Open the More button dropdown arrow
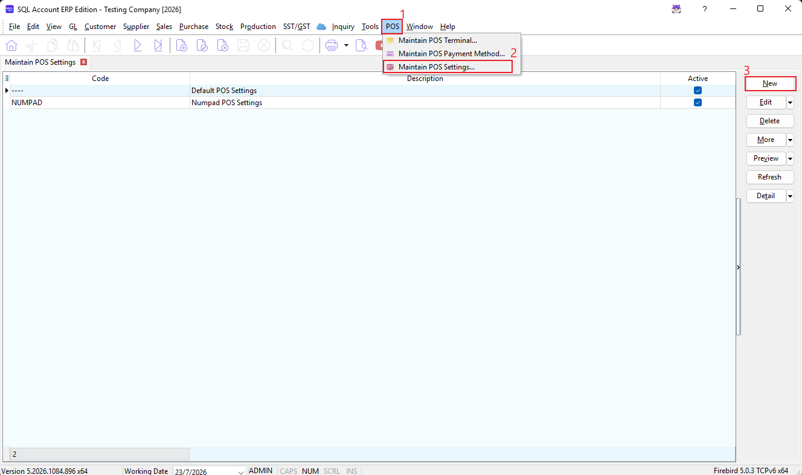 coord(790,140)
